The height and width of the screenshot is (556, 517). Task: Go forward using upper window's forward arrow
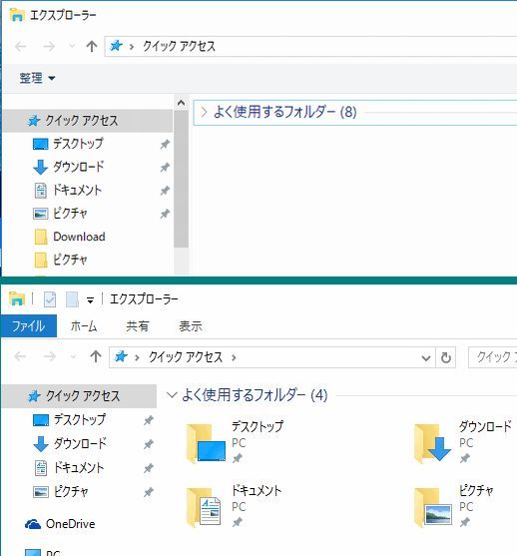[x=49, y=47]
